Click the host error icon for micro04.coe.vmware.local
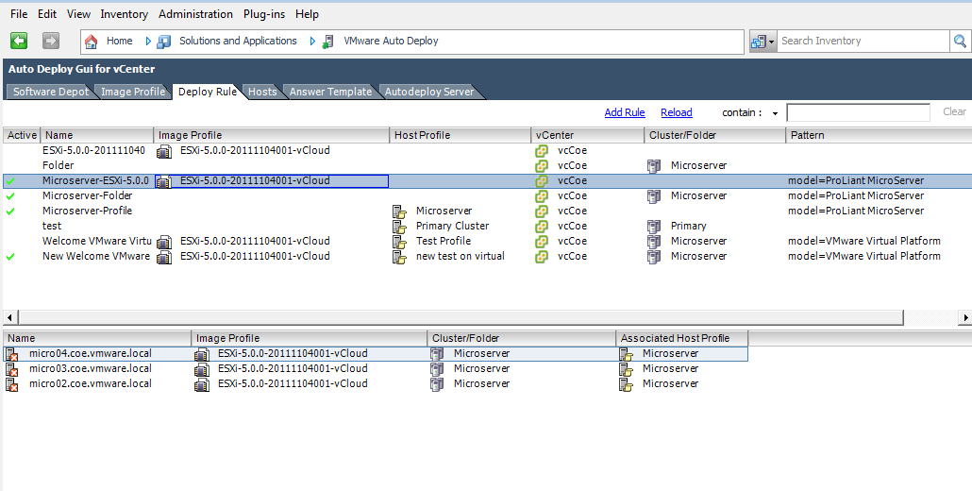This screenshot has height=491, width=972. [11, 354]
